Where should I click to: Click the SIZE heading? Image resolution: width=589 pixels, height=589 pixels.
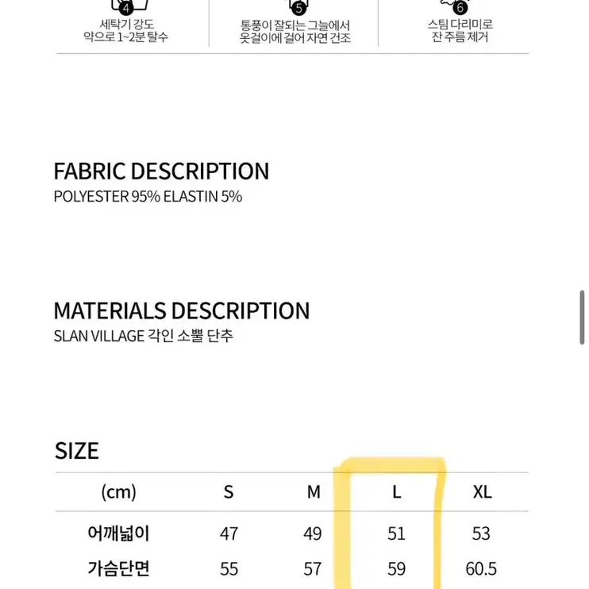tap(77, 451)
